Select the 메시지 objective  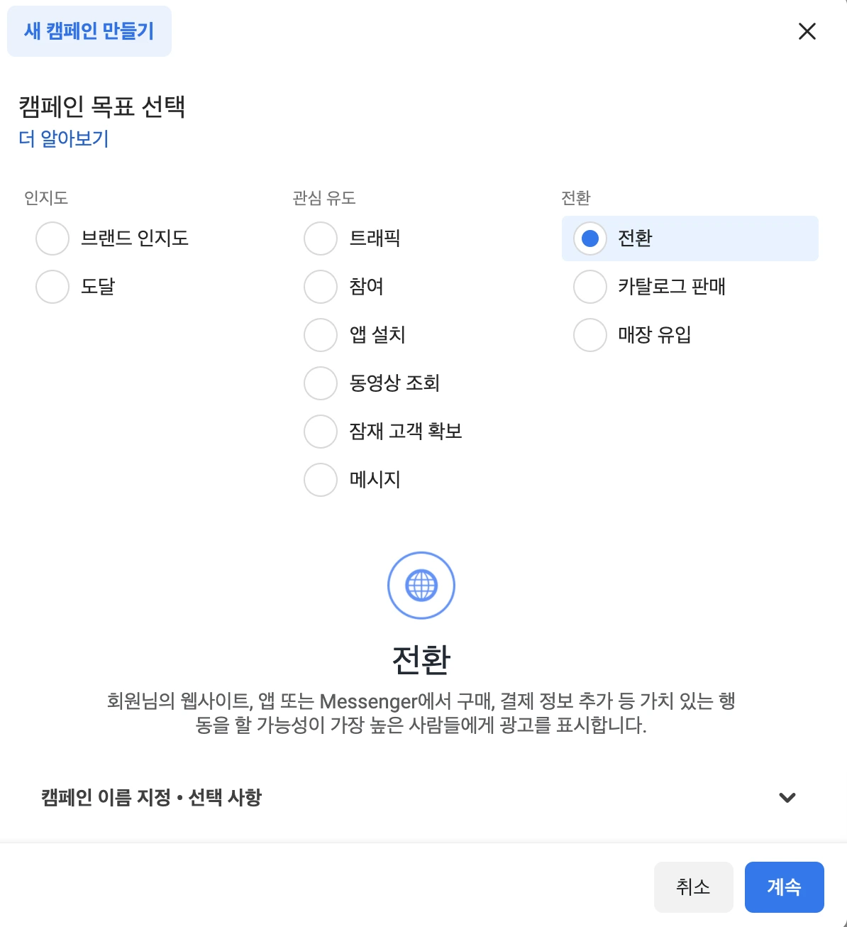[321, 480]
